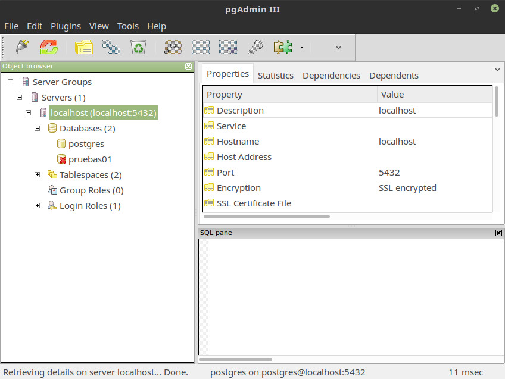Open the SQL query tool
505x379 pixels.
click(173, 47)
